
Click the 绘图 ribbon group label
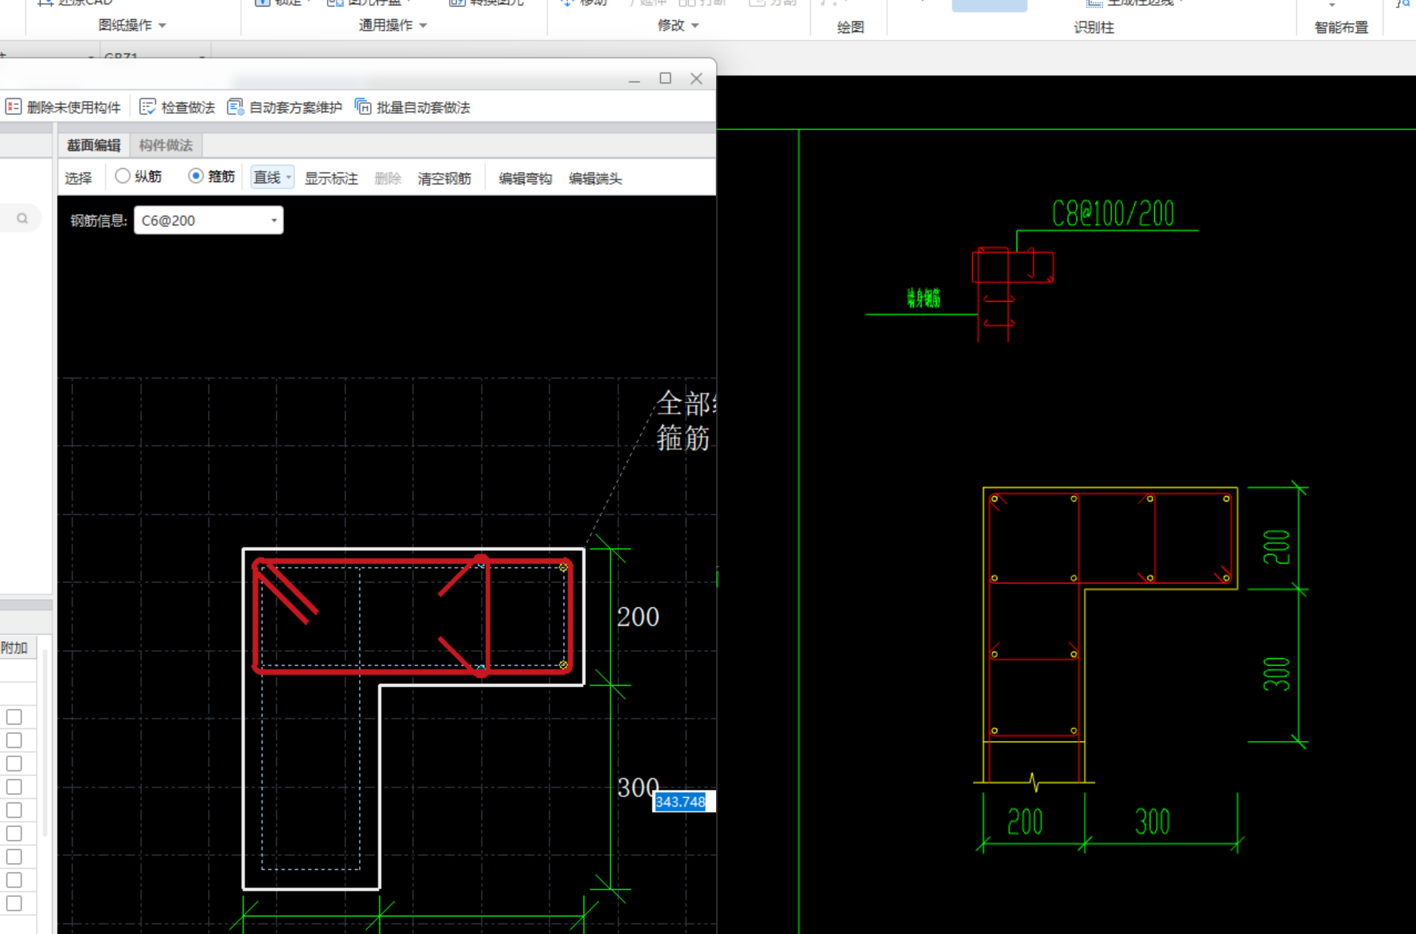point(850,27)
